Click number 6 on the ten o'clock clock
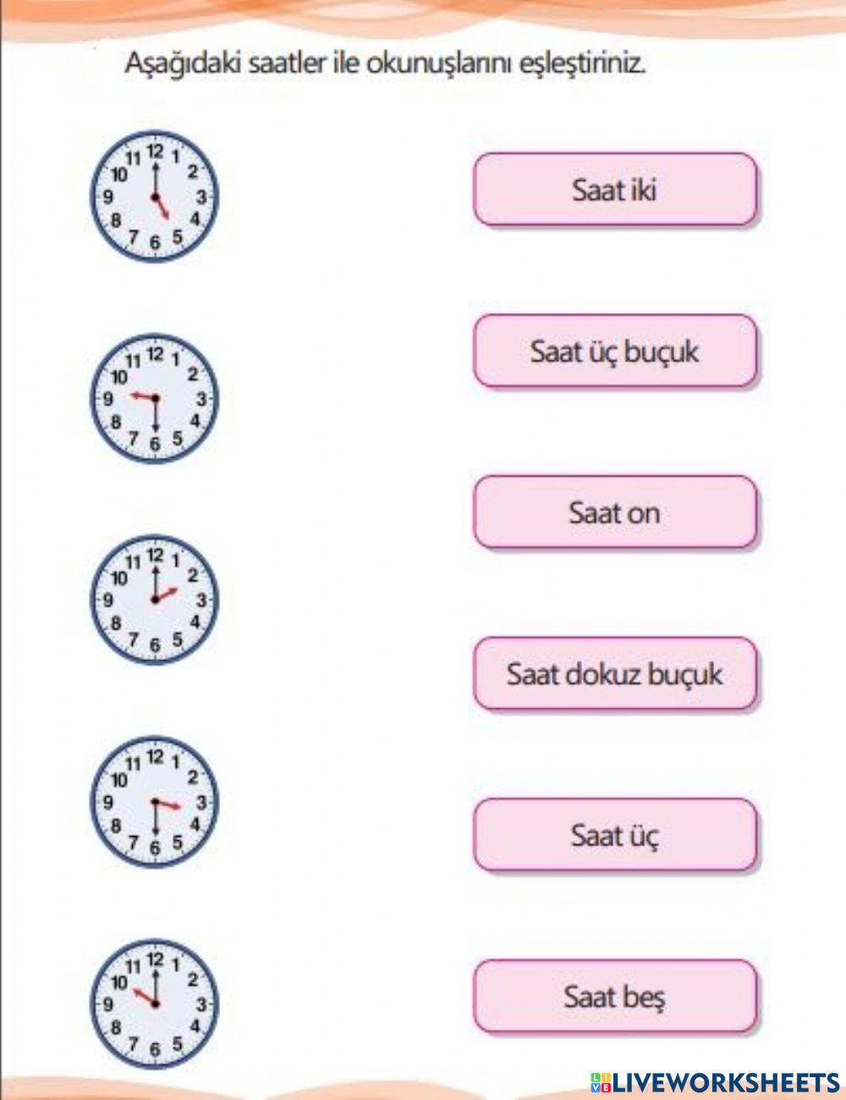The width and height of the screenshot is (846, 1100). [x=155, y=1050]
